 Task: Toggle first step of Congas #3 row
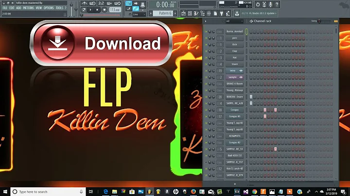251,116
